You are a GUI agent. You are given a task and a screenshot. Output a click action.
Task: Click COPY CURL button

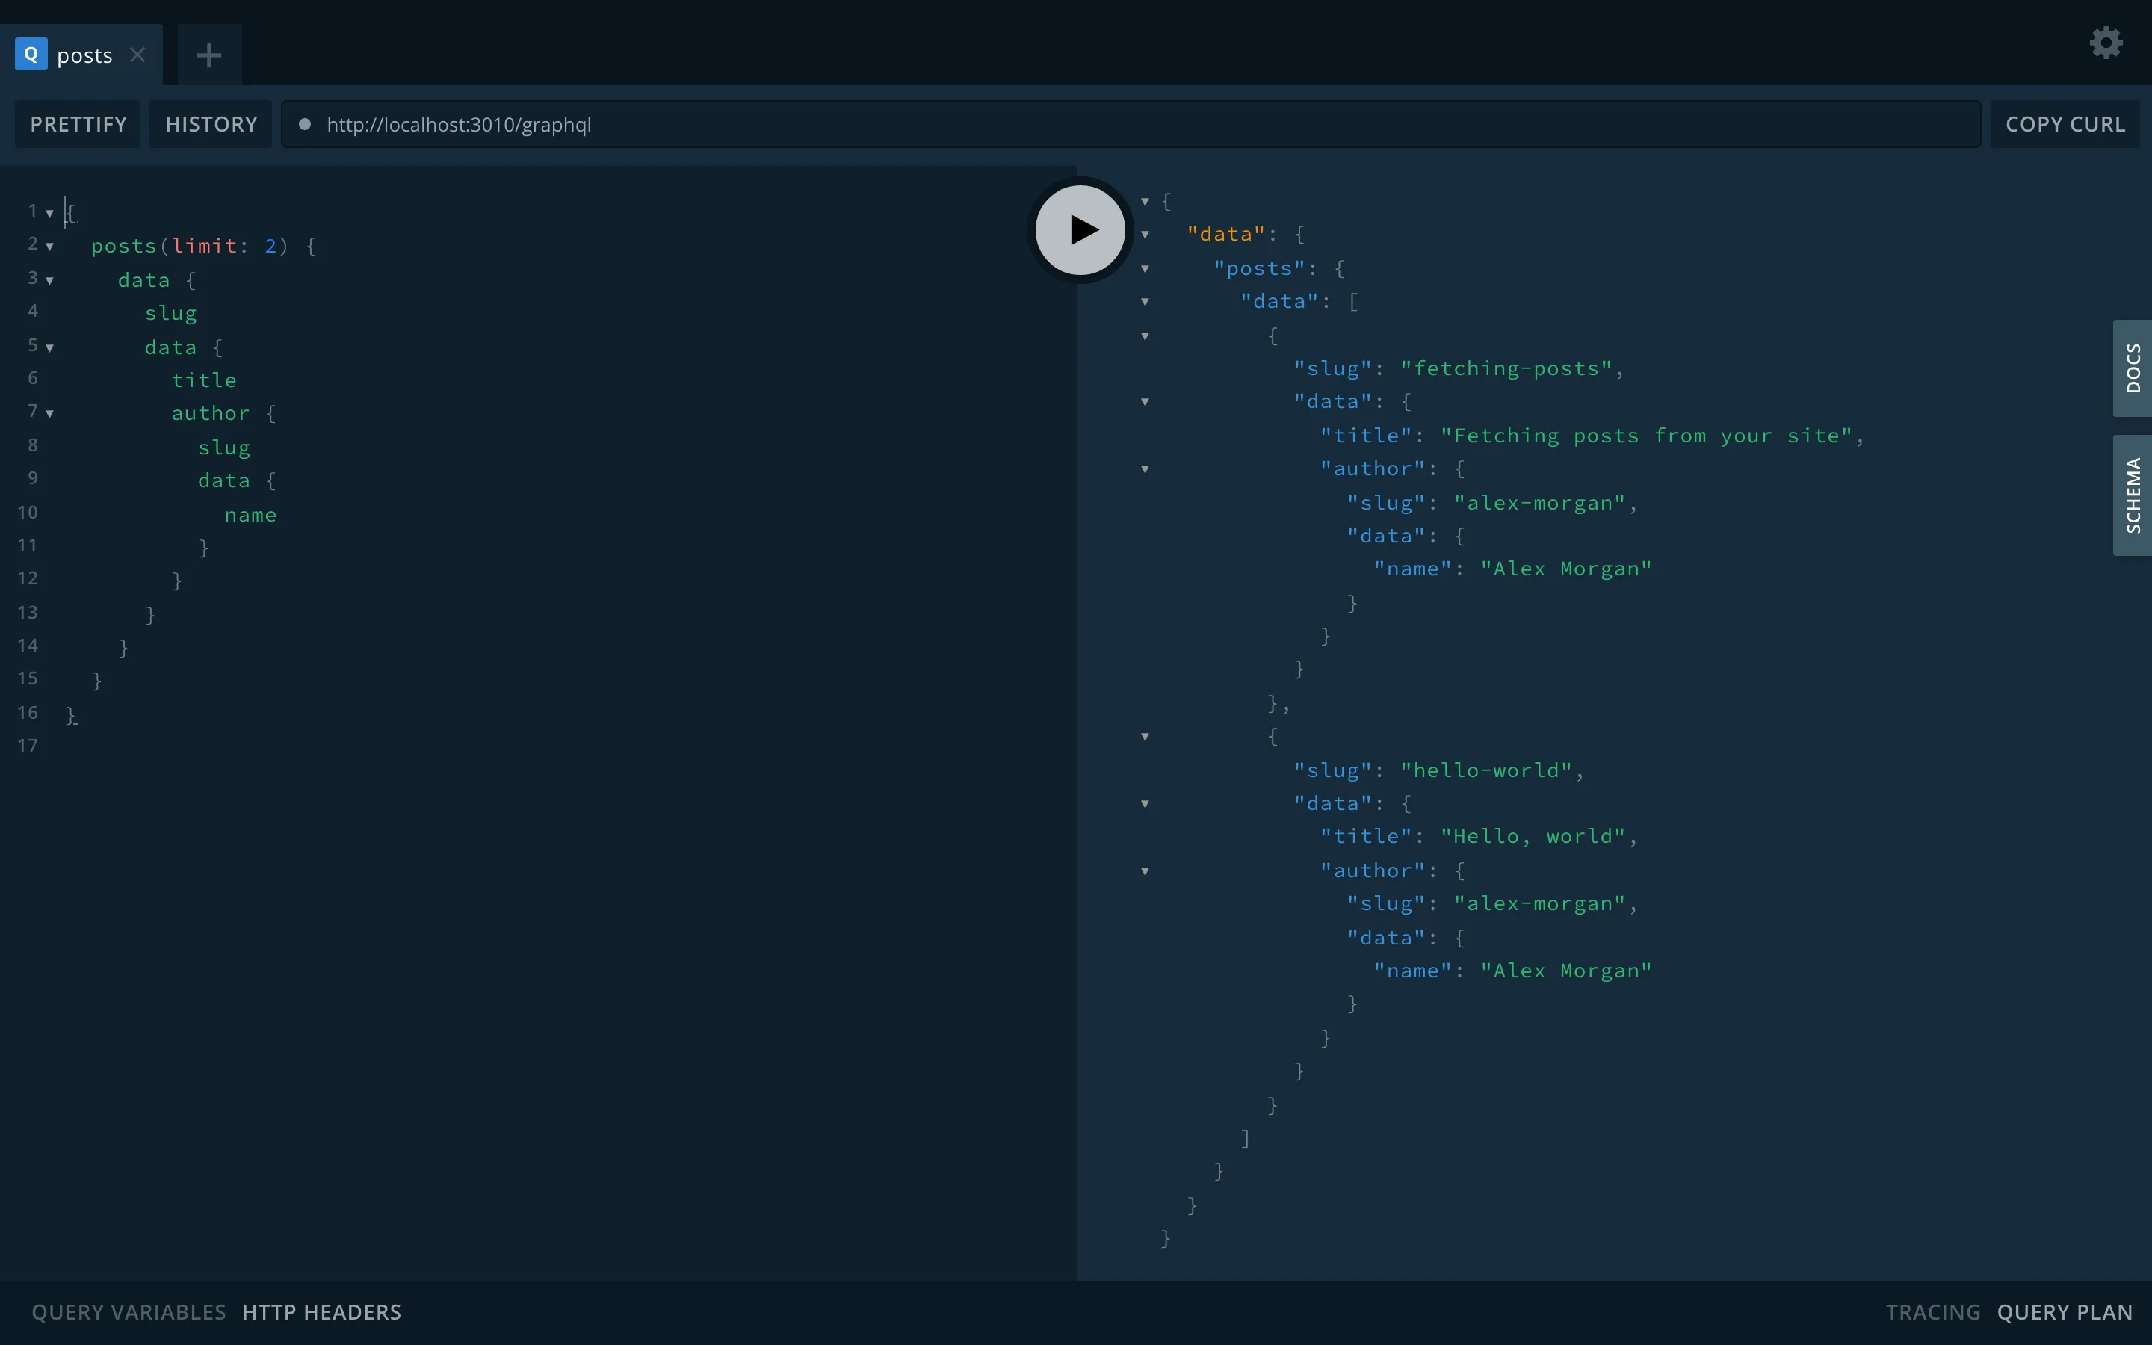click(2065, 125)
